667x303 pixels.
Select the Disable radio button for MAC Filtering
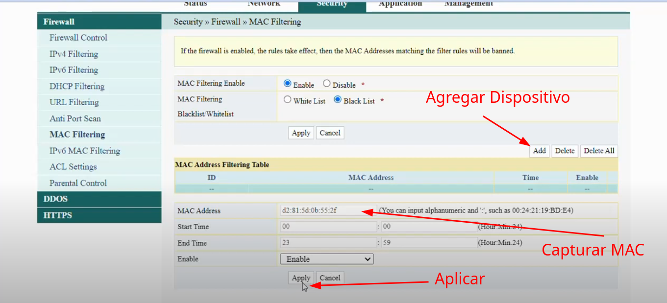point(327,84)
